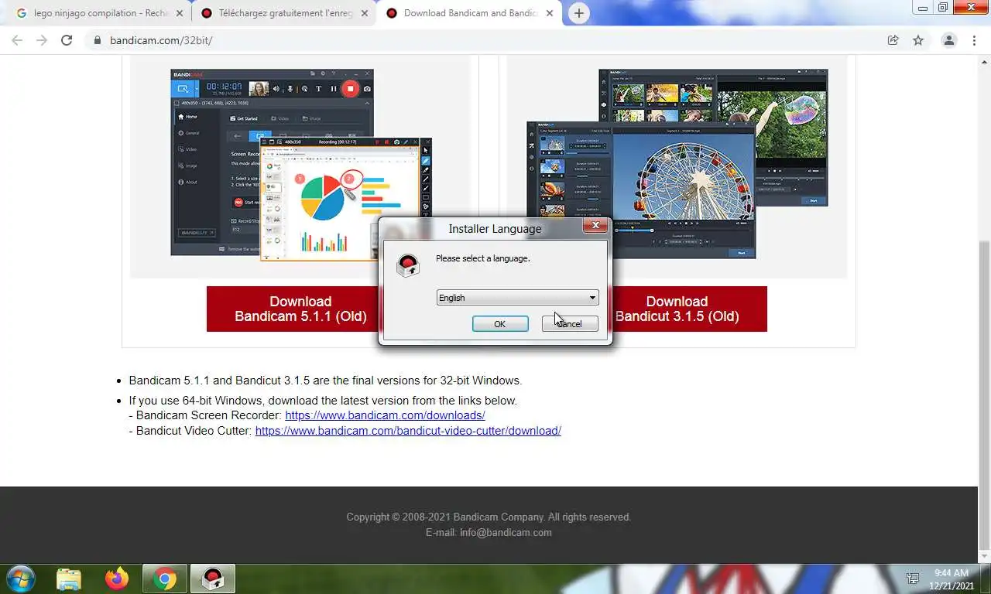
Task: Open the Chrome profile icon
Action: click(949, 40)
